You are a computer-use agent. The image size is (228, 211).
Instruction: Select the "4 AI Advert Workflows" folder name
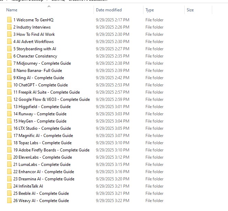point(33,41)
